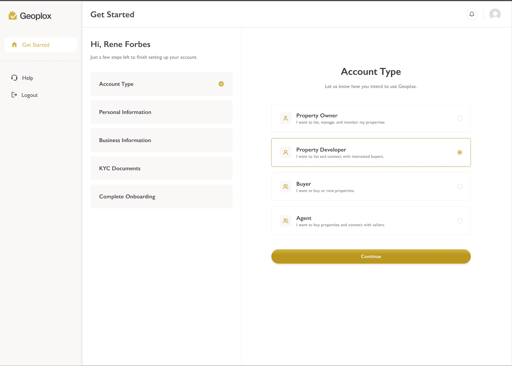Select the Buyer radio button

460,187
